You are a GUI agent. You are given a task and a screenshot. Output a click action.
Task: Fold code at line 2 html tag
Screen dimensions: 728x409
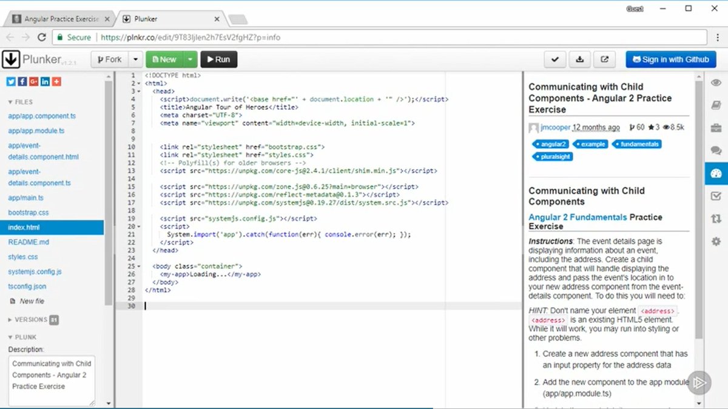tap(140, 84)
